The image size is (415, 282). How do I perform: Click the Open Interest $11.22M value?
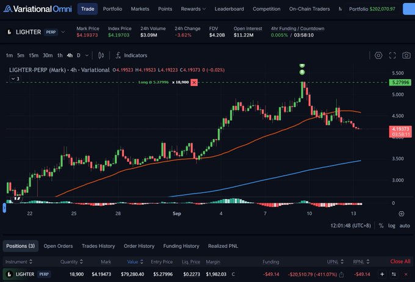pos(244,35)
